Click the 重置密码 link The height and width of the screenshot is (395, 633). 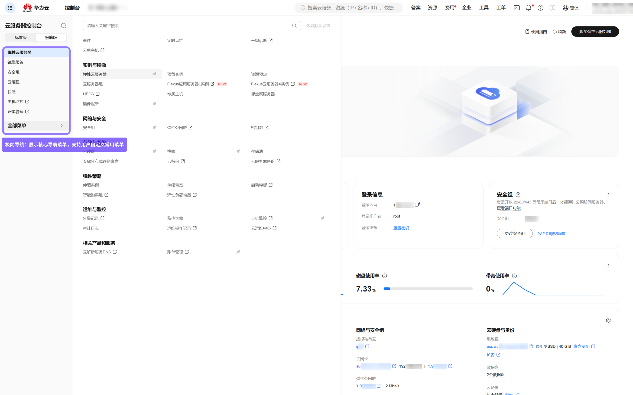[401, 228]
